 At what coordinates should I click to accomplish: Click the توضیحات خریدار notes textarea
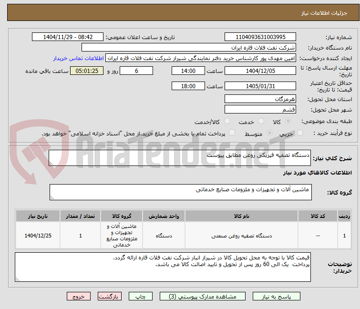[163, 267]
